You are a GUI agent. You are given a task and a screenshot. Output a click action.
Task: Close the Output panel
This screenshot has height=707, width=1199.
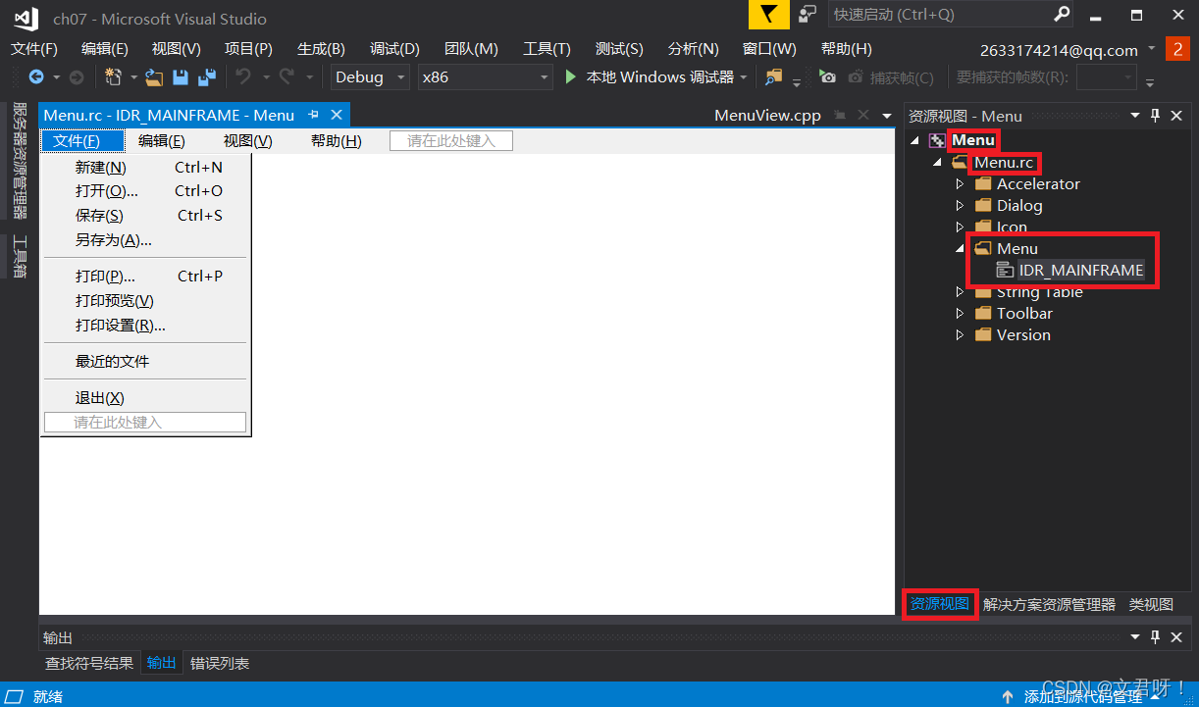(1176, 637)
